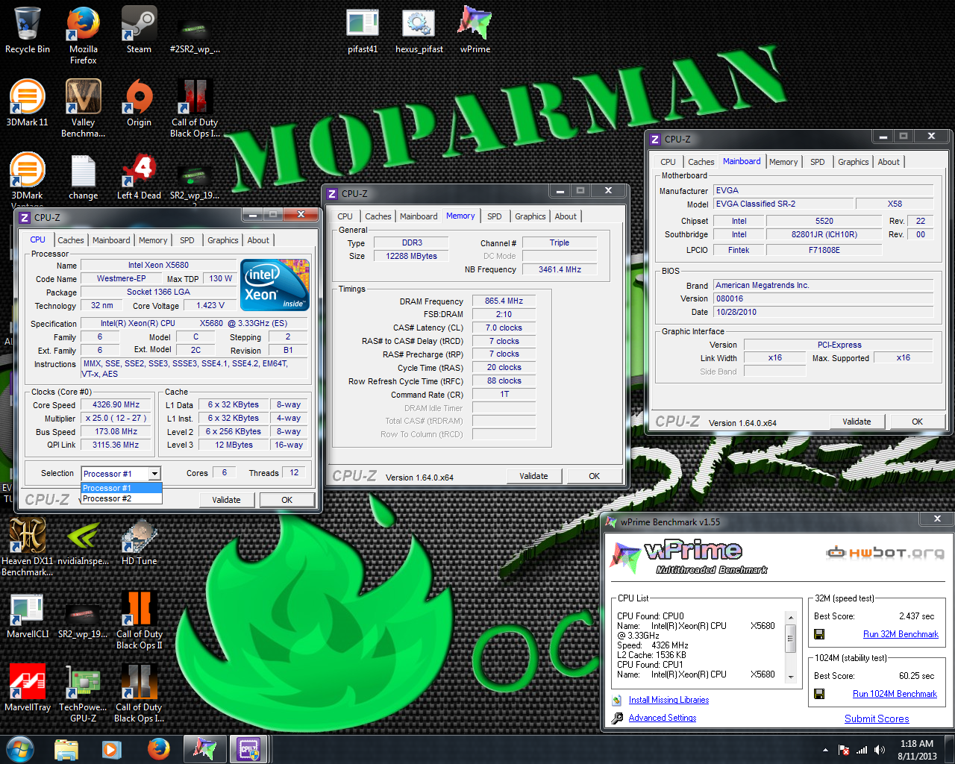
Task: Open the Recycle Bin desktop icon
Action: point(27,30)
